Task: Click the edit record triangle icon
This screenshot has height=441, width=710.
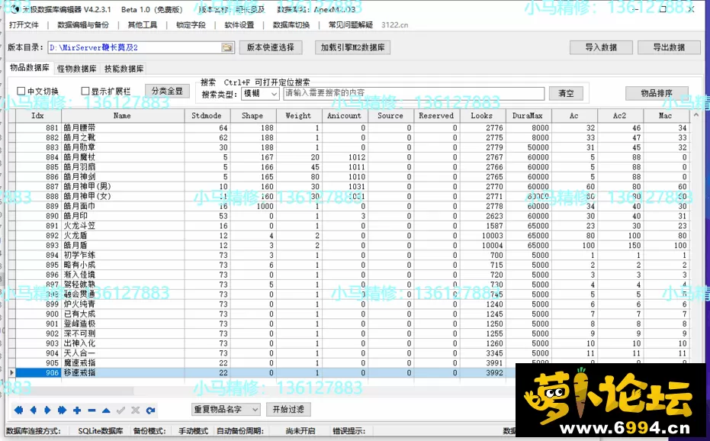Action: (106, 410)
